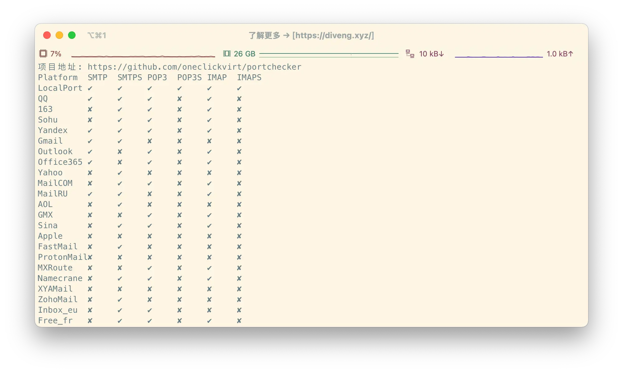Click the QQ row label
Image resolution: width=623 pixels, height=373 pixels.
(x=43, y=99)
